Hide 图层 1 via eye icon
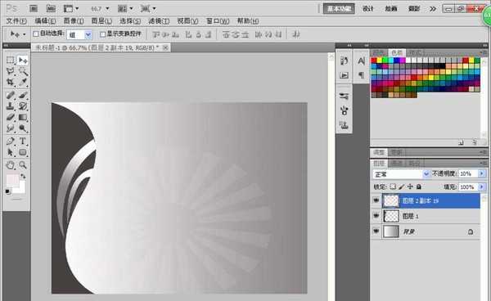The height and width of the screenshot is (301, 491). pyautogui.click(x=376, y=216)
